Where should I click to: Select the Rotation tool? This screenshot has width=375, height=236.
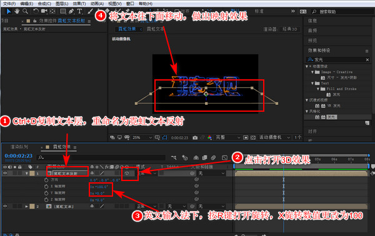coord(36,11)
